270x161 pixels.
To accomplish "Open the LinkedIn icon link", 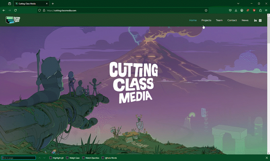I will point(255,20).
